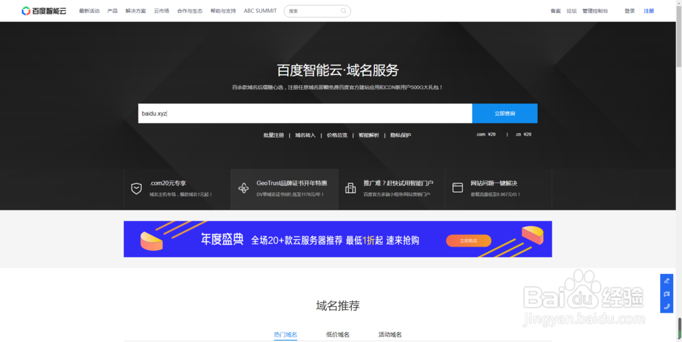Click the 注册 link

click(x=649, y=11)
